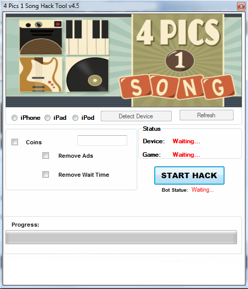Tick the Remove Ads checkbox
248x289 pixels.
tap(46, 156)
